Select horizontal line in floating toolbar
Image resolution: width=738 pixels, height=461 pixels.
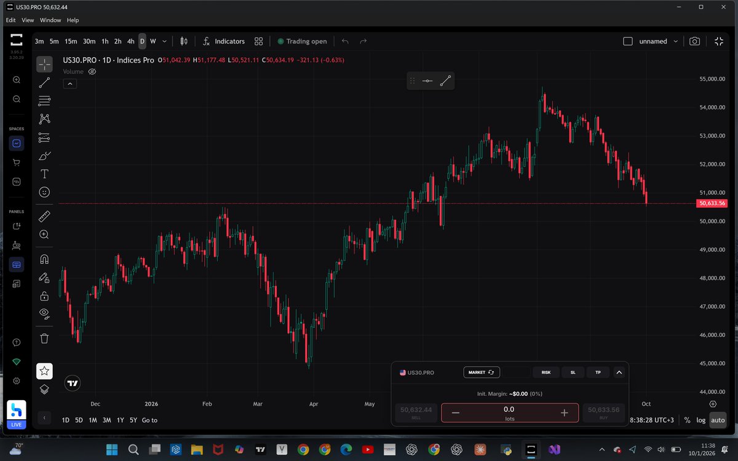427,81
